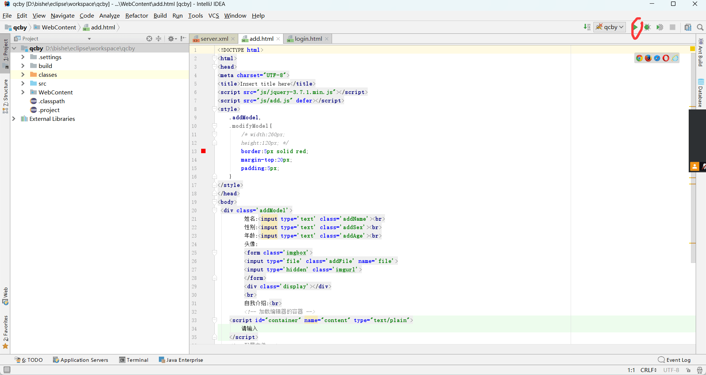Open the File menu
The width and height of the screenshot is (706, 375).
click(x=7, y=15)
